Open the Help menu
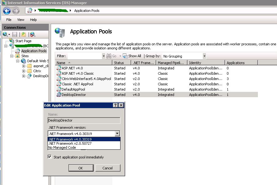The image size is (277, 185). (x=33, y=20)
